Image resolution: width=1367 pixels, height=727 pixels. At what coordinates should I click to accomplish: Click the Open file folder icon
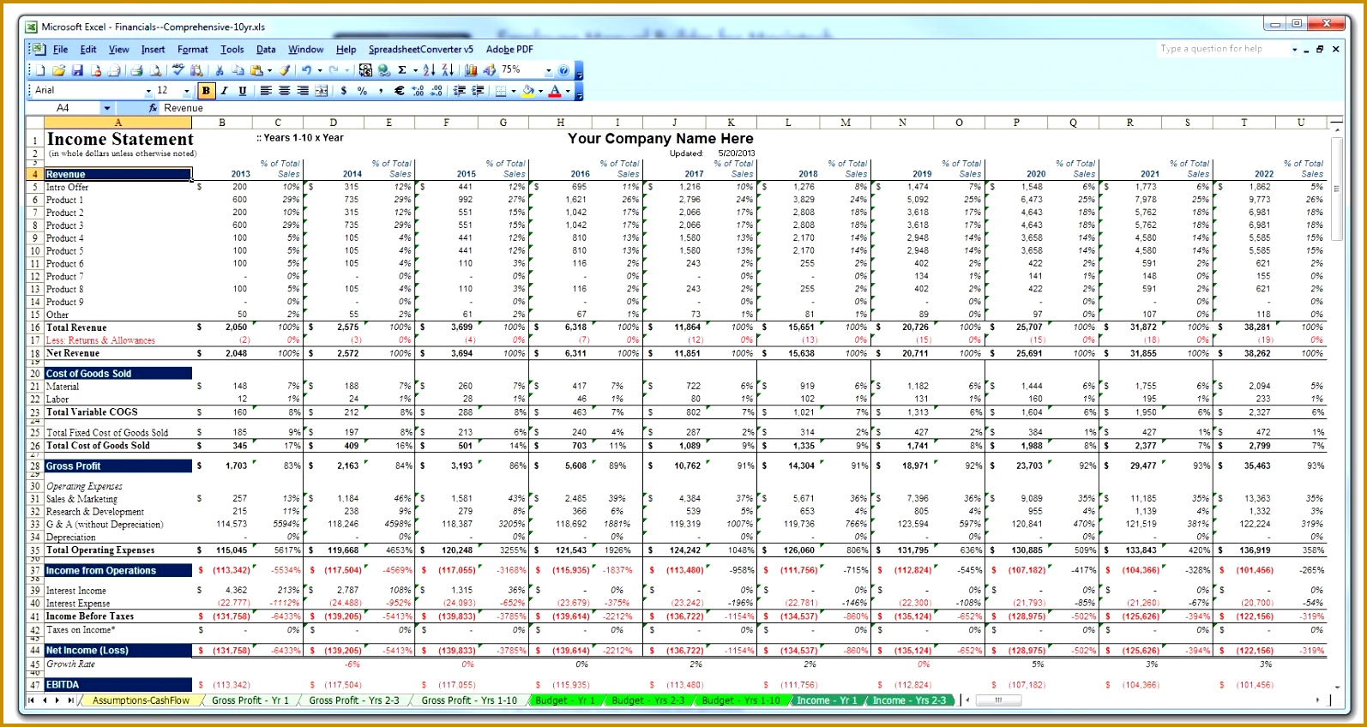(x=58, y=70)
